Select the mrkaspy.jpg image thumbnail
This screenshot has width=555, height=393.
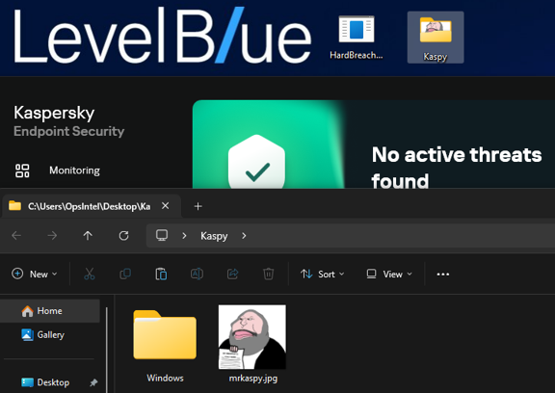coord(252,344)
